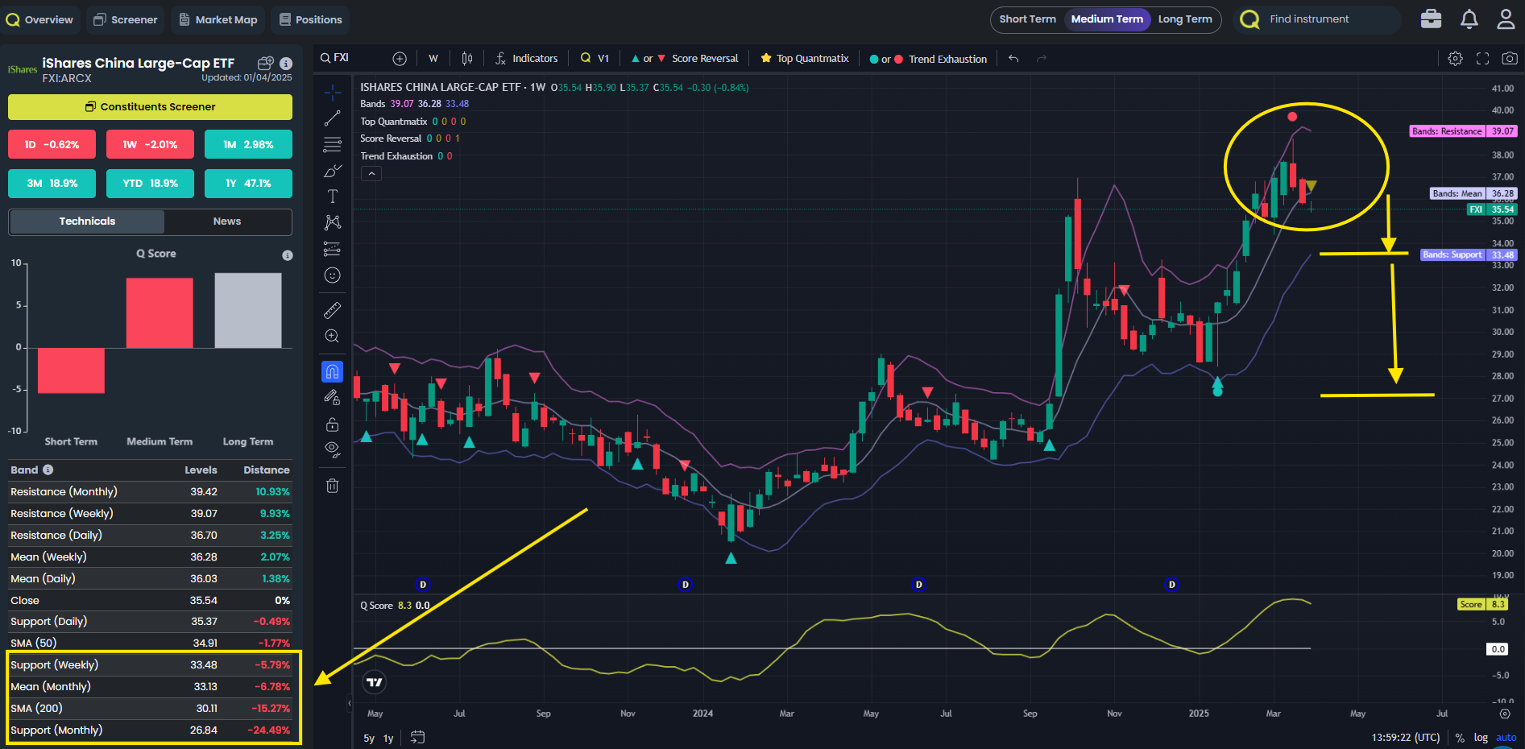Open chart settings gear icon

coord(1455,59)
